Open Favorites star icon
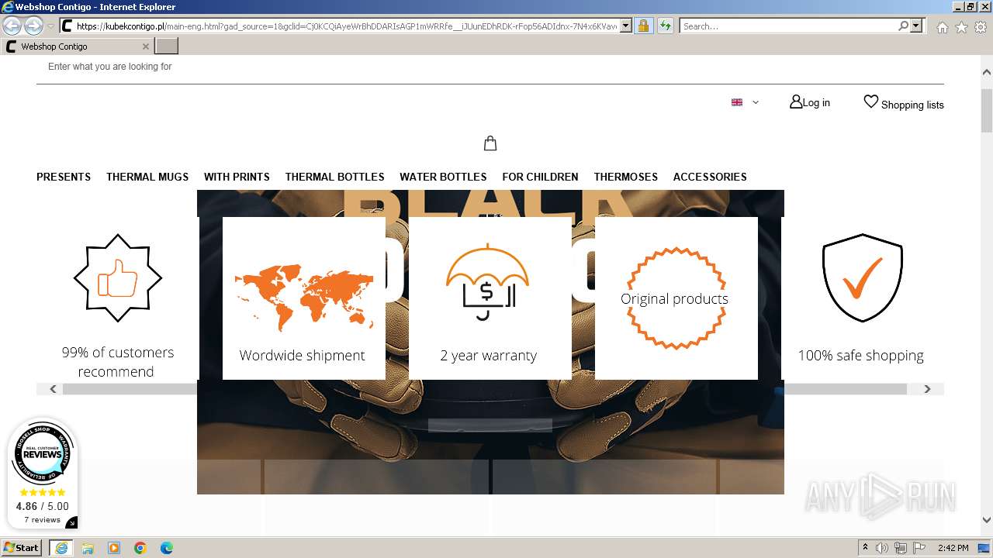 [961, 27]
